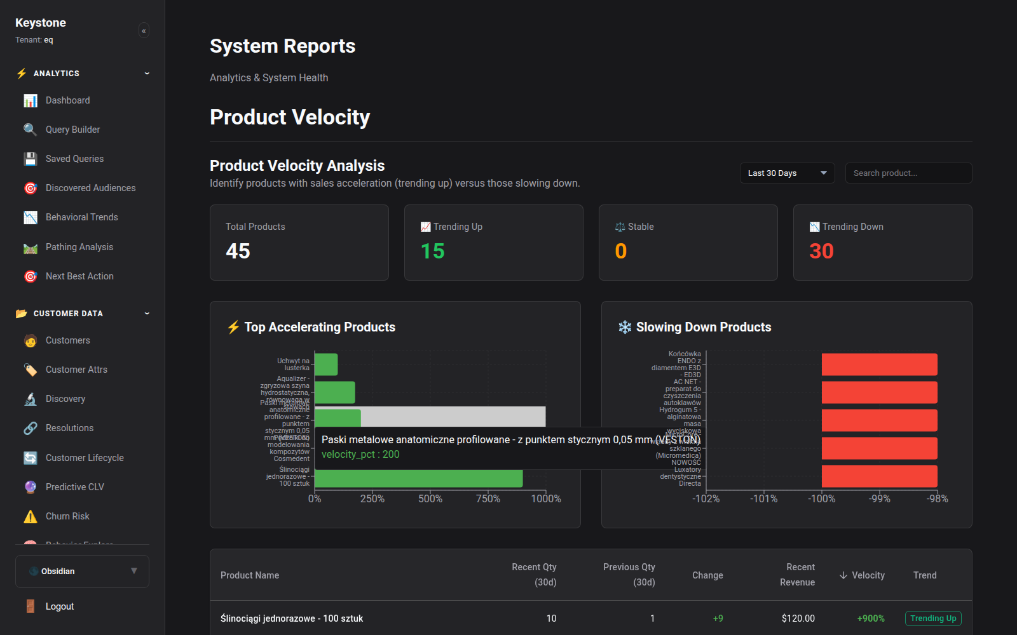Click the Product Name column header
1017x635 pixels.
(x=250, y=575)
